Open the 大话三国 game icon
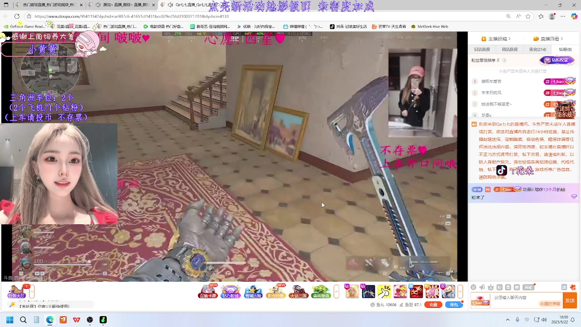This screenshot has height=327, width=581. tap(298, 291)
